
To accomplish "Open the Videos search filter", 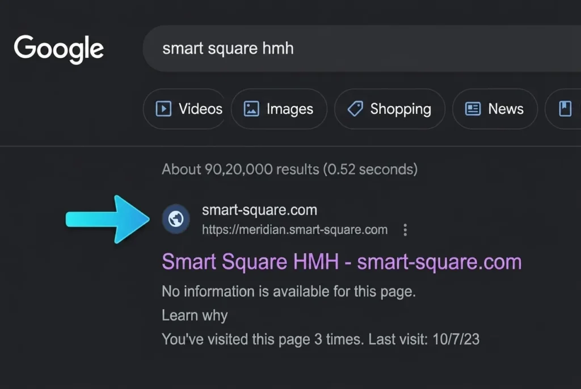I will click(184, 109).
